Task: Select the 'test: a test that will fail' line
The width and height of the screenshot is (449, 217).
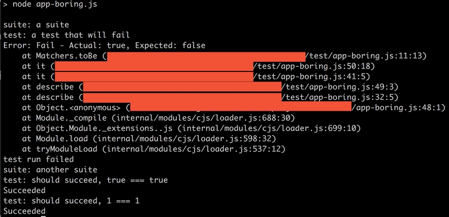Action: pyautogui.click(x=66, y=35)
